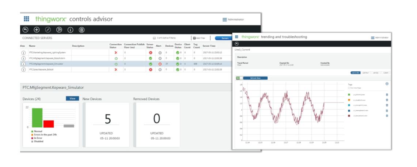The image size is (417, 167).
Task: Add a tag with the plus icon
Action: (387, 84)
